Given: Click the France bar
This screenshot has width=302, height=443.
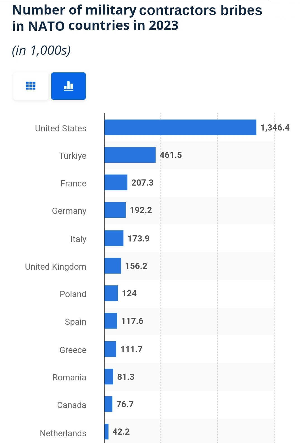Looking at the screenshot, I should (116, 183).
